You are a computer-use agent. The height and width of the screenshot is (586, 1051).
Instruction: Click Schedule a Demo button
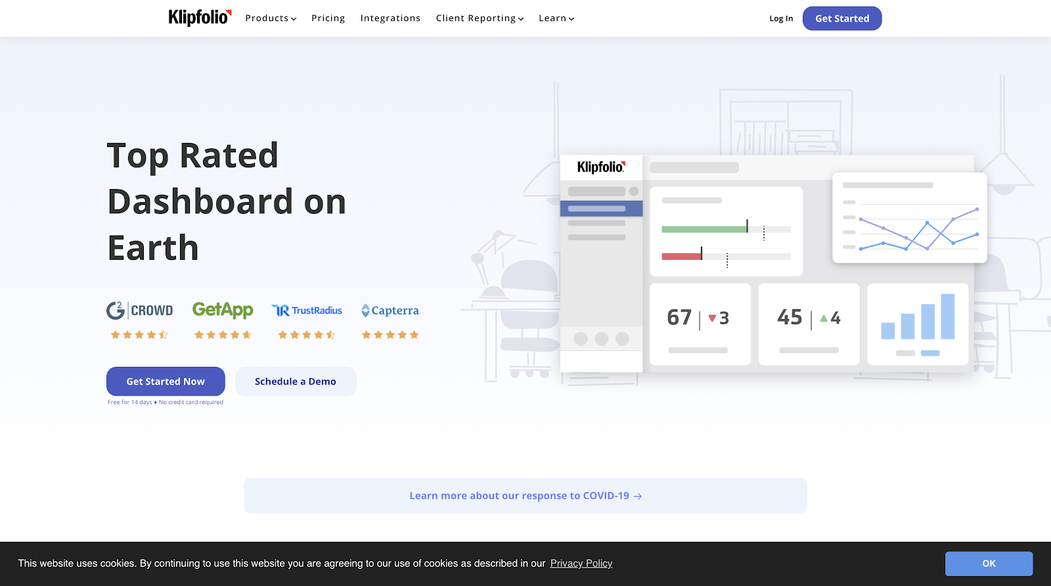(296, 381)
